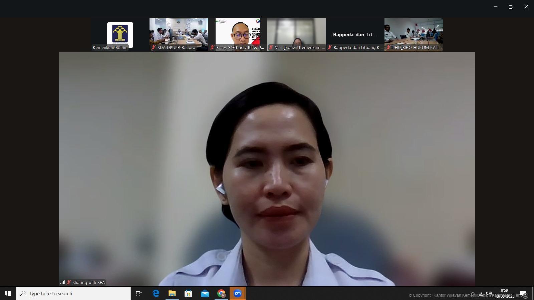Screen dimensions: 534x300
Task: Open Microsoft Store from the taskbar
Action: coord(189,293)
